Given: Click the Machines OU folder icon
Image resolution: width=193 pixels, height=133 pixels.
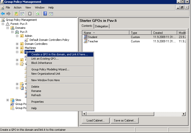Looking at the screenshot, I should [22, 48].
